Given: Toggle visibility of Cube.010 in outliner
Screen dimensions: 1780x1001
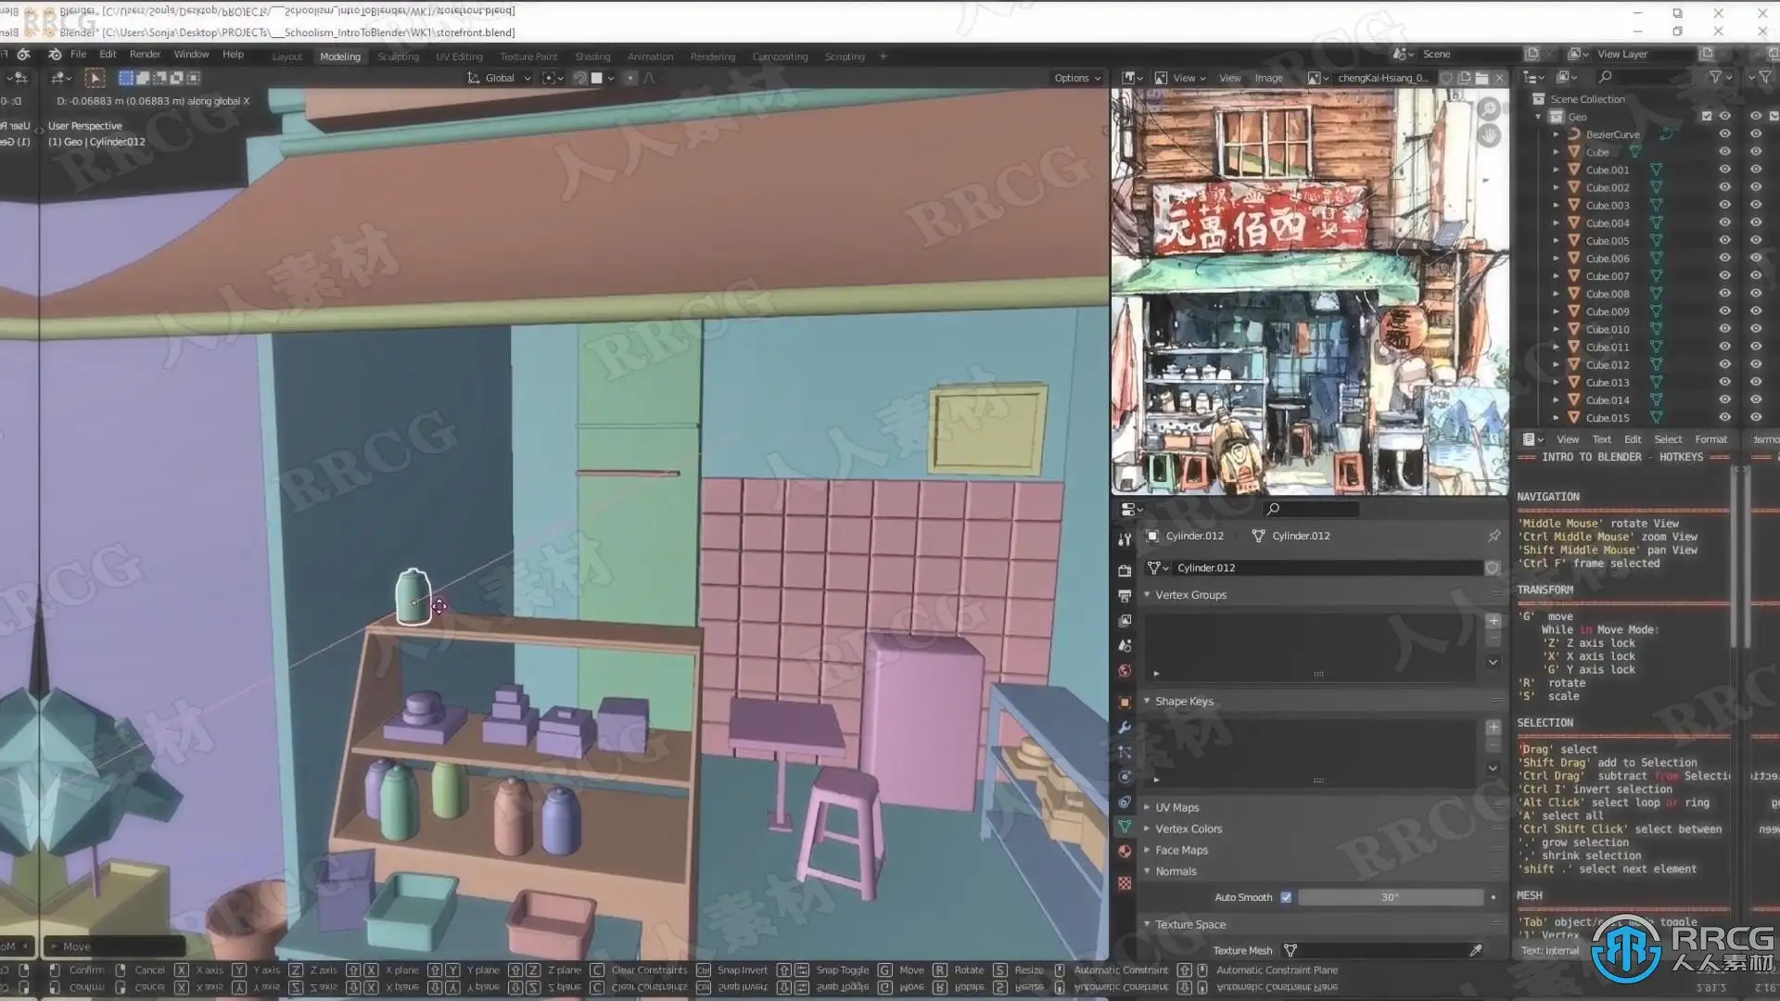Looking at the screenshot, I should 1724,329.
